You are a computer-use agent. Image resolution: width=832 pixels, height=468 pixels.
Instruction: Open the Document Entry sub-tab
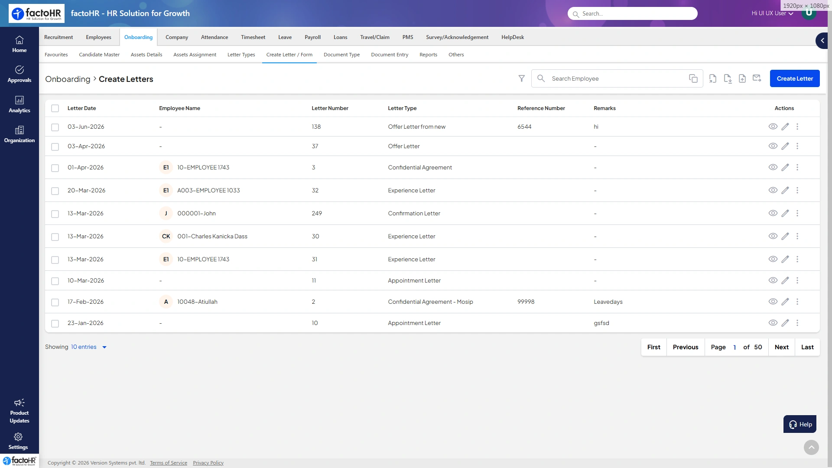(390, 55)
